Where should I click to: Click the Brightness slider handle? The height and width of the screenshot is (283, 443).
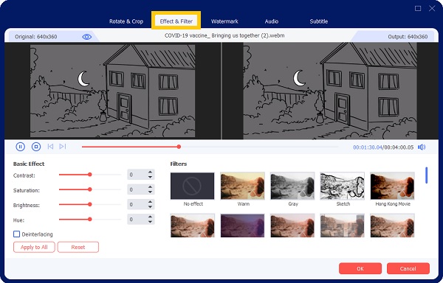pos(90,204)
